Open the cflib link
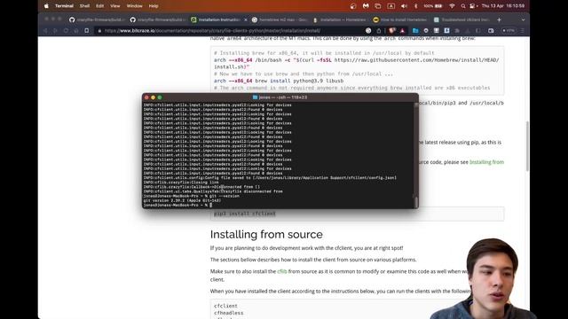 (282, 271)
